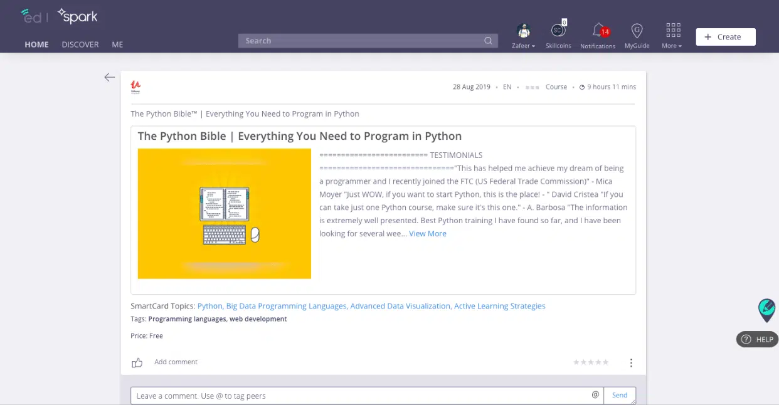Open Notifications bell icon
Screen dimensions: 779x405
(598, 31)
